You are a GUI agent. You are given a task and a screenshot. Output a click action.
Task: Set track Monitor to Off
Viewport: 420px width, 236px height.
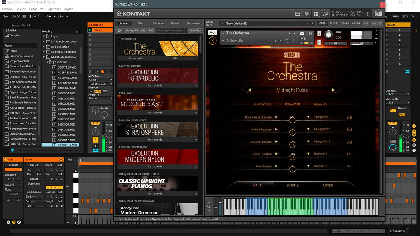105,91
